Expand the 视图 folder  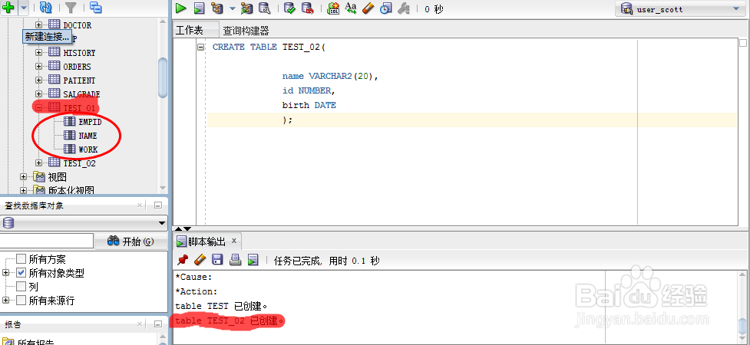[24, 177]
